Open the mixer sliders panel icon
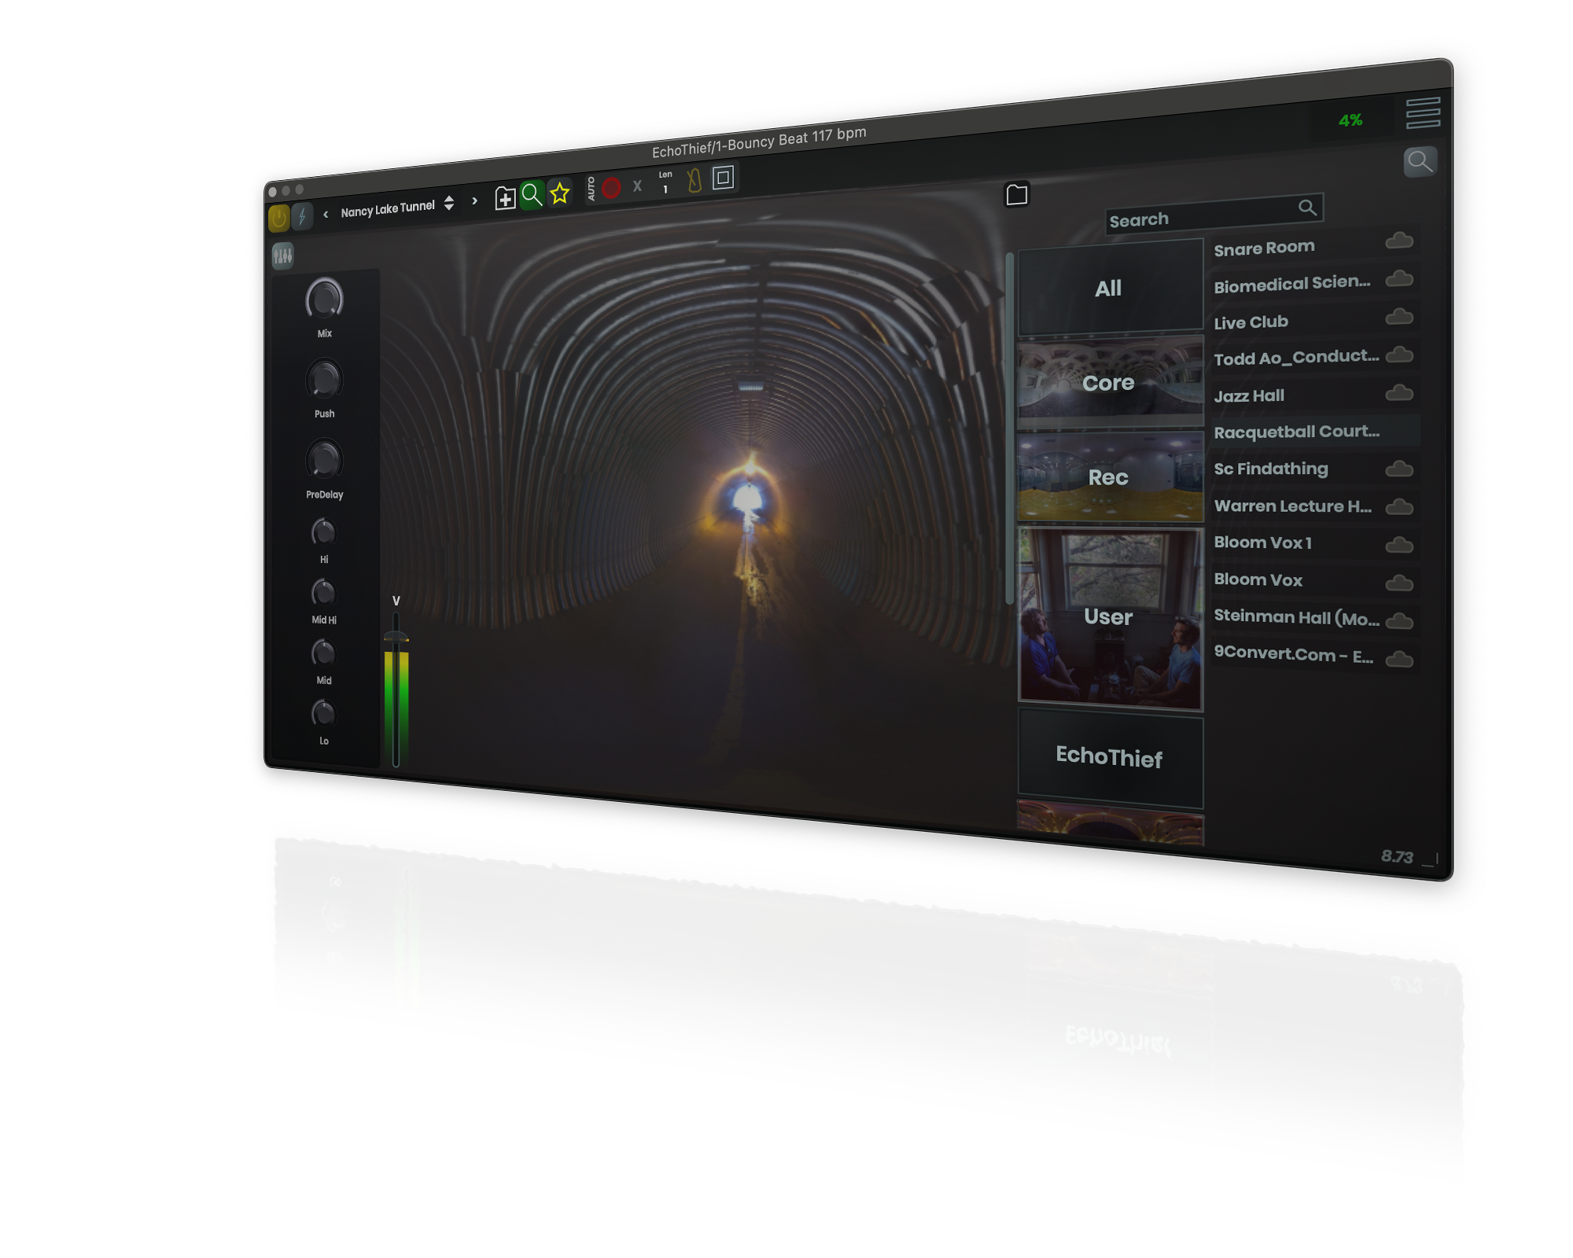The height and width of the screenshot is (1258, 1573). (x=282, y=256)
